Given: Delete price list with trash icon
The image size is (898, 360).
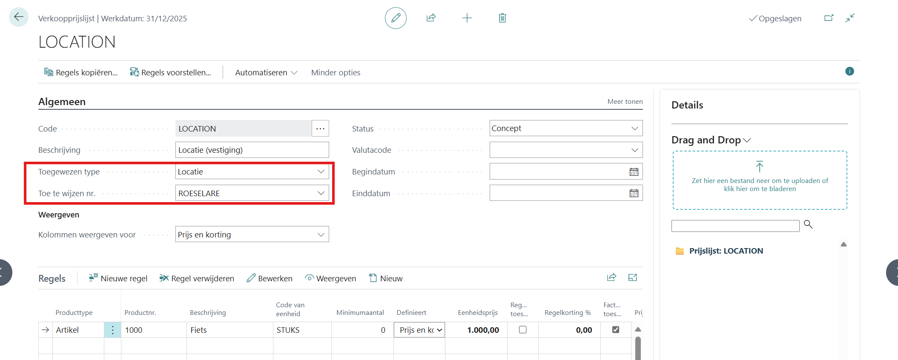Looking at the screenshot, I should (502, 18).
